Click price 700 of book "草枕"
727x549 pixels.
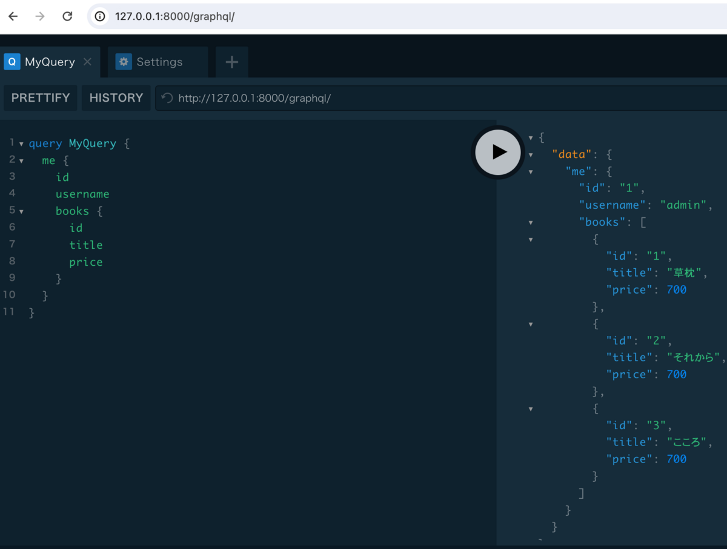click(x=677, y=290)
